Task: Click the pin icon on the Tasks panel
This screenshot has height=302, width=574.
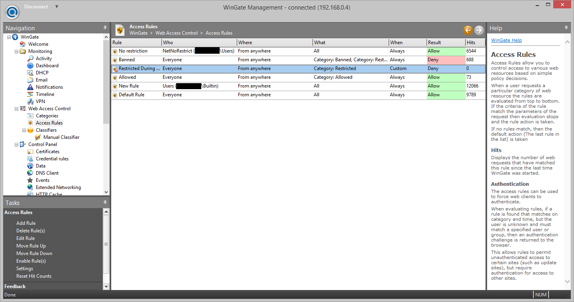Action: click(105, 203)
